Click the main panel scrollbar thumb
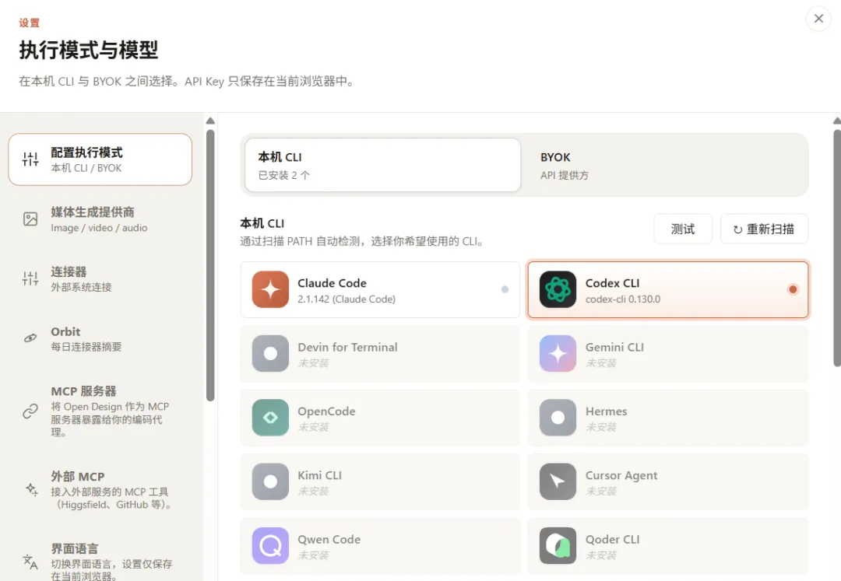841x581 pixels. tap(837, 248)
